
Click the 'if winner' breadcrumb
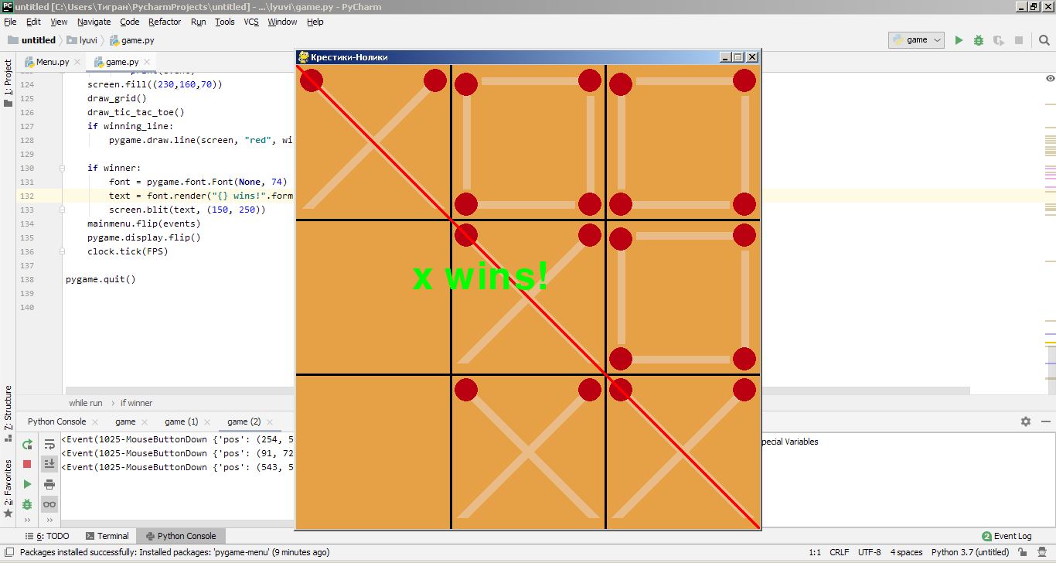(x=136, y=403)
